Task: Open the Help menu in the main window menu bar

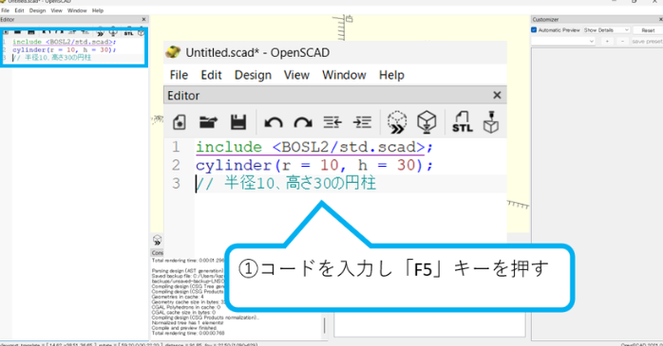Action: pyautogui.click(x=98, y=10)
